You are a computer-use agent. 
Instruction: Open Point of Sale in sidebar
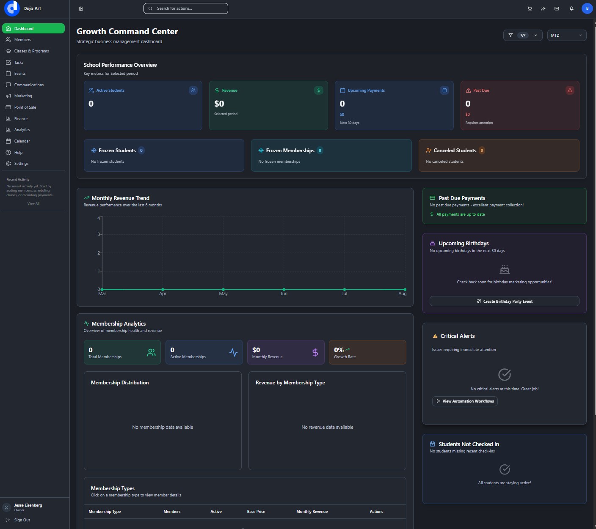pyautogui.click(x=33, y=107)
